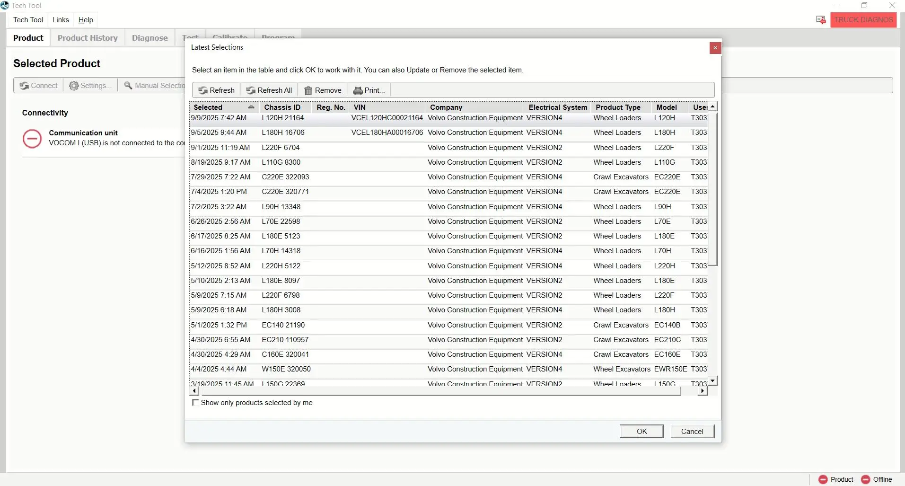Viewport: 905px width, 486px height.
Task: Click the notification icon beside TRUCK DIAGNOS
Action: coord(821,20)
